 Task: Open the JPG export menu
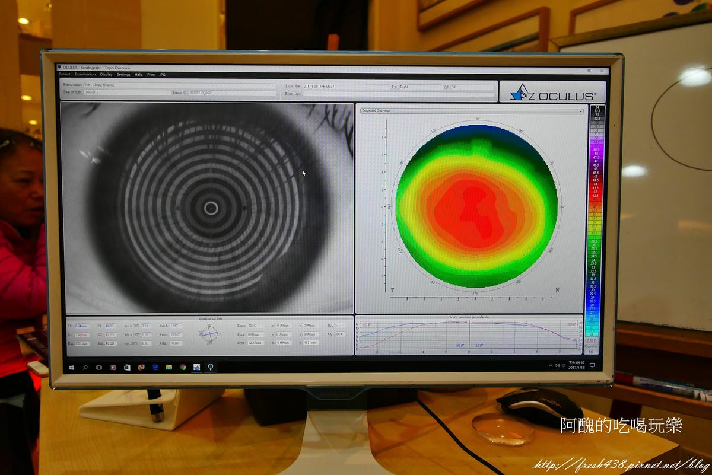tap(162, 74)
